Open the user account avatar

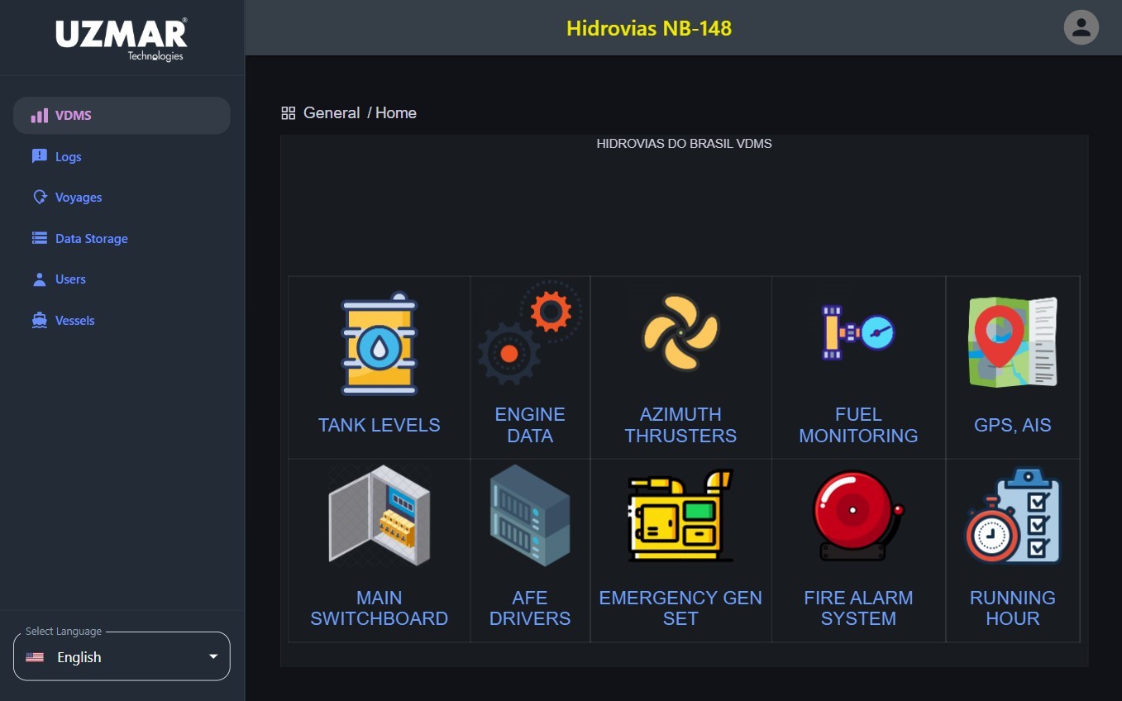click(1081, 28)
